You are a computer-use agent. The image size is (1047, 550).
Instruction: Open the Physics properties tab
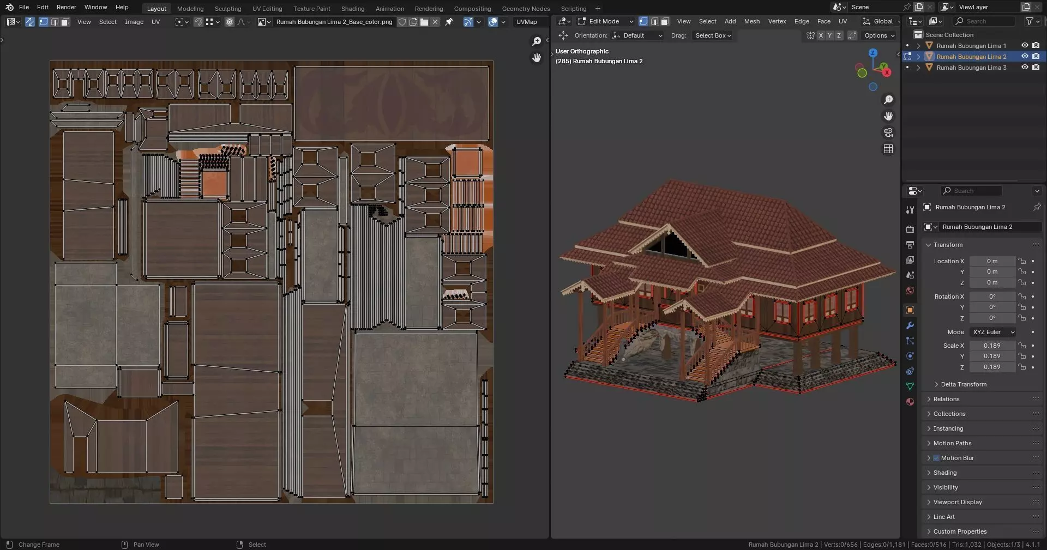[910, 356]
